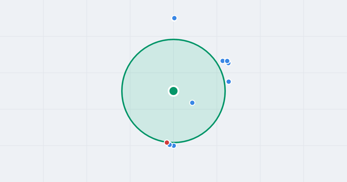This screenshot has height=182, width=347.
Task: Select the leftmost blue dot in the three-dot cluster
Action: coord(223,61)
